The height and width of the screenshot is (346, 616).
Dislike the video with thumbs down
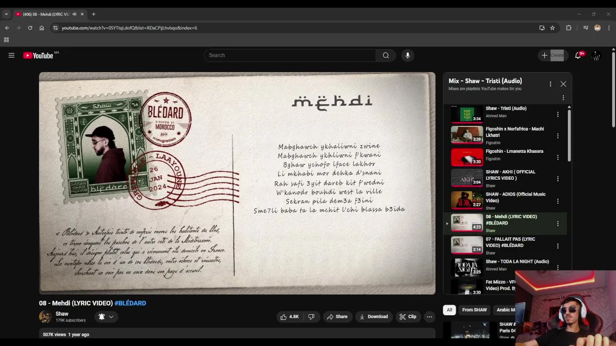point(311,317)
